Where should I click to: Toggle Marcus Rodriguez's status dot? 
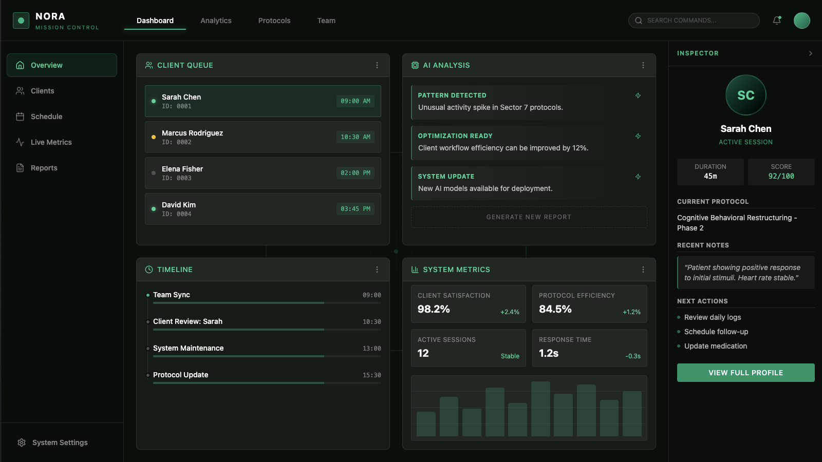[153, 137]
